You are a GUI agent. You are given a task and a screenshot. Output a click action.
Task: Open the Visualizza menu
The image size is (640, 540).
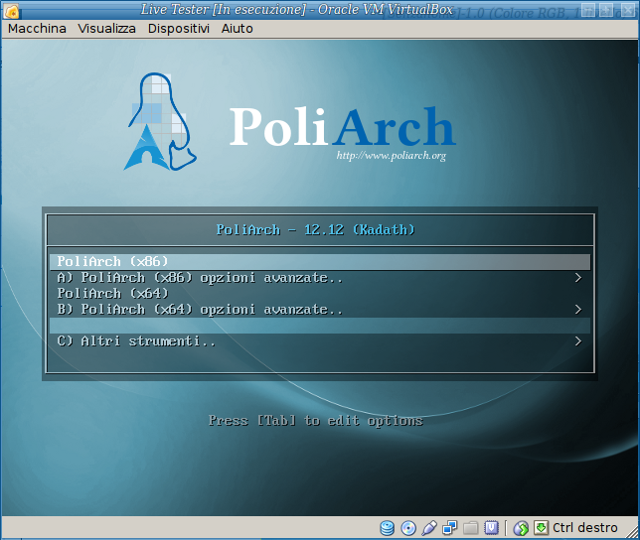107,29
